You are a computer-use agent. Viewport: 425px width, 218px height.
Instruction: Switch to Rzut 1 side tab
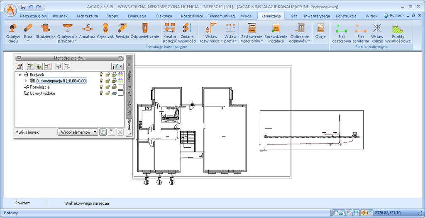point(129,92)
